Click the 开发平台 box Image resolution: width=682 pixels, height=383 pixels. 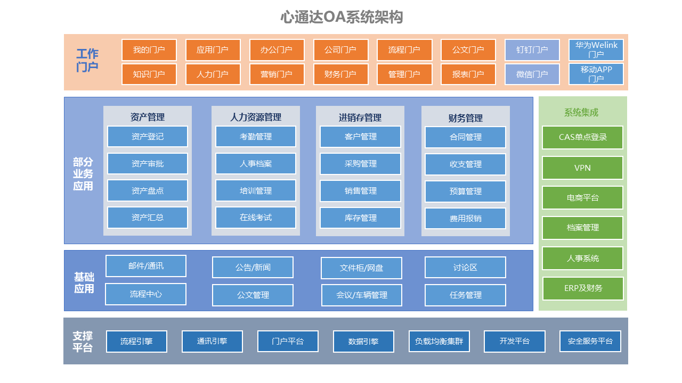[515, 342]
